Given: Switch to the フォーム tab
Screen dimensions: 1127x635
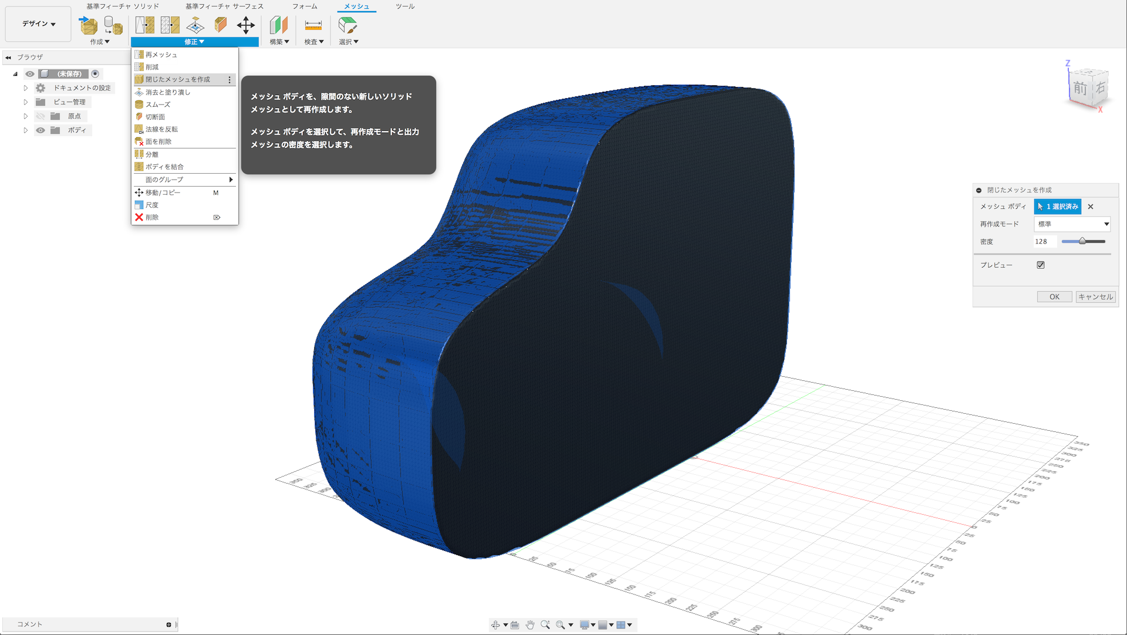Looking at the screenshot, I should pos(305,6).
